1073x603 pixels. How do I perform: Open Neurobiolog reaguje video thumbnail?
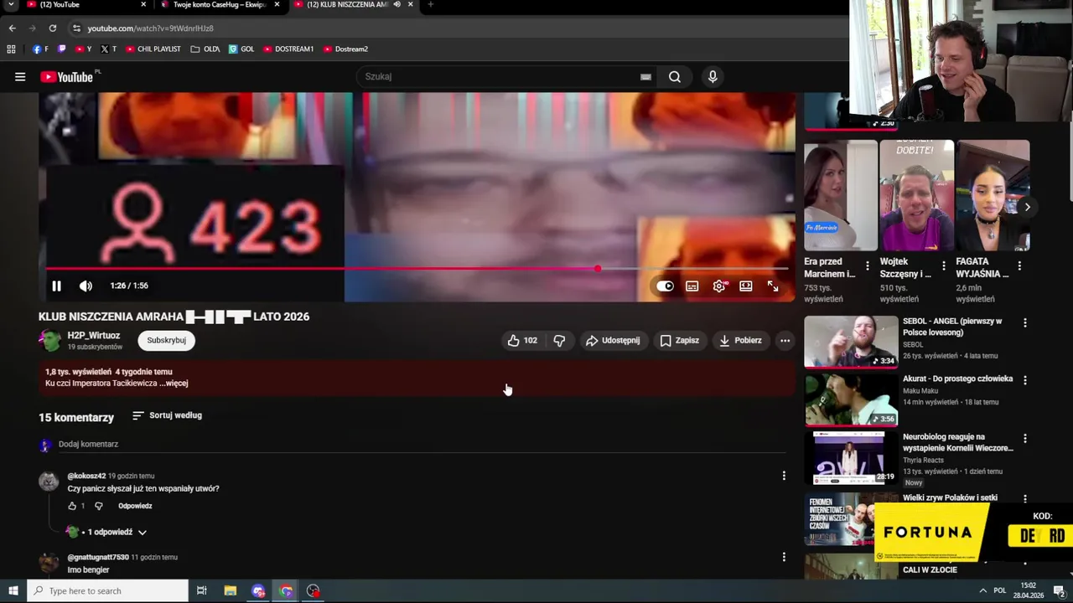[851, 458]
